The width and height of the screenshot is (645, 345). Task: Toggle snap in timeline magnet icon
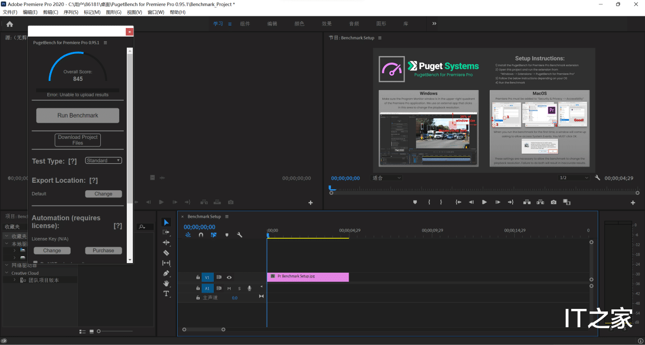point(201,235)
